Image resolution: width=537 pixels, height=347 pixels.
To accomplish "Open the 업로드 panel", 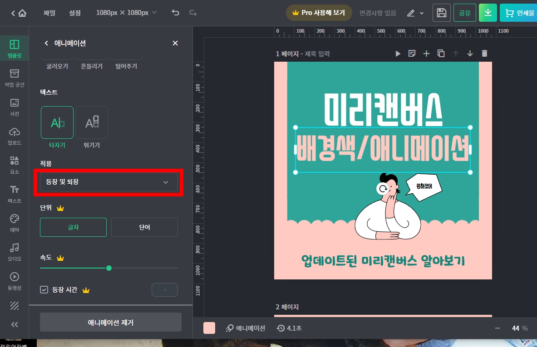I will click(14, 137).
